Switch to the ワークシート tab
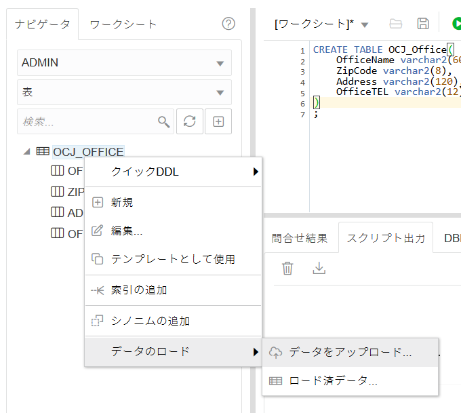The height and width of the screenshot is (413, 461). tap(123, 24)
